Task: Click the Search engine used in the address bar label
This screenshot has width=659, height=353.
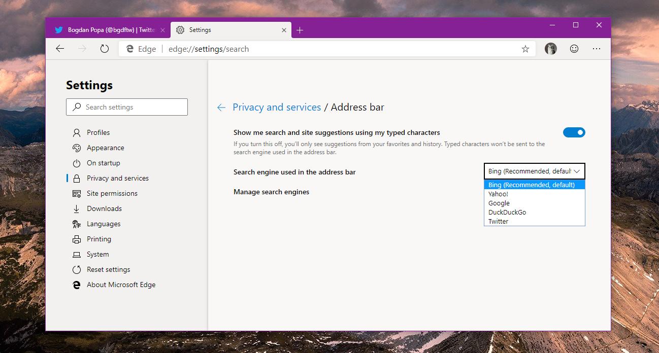Action: pos(294,172)
